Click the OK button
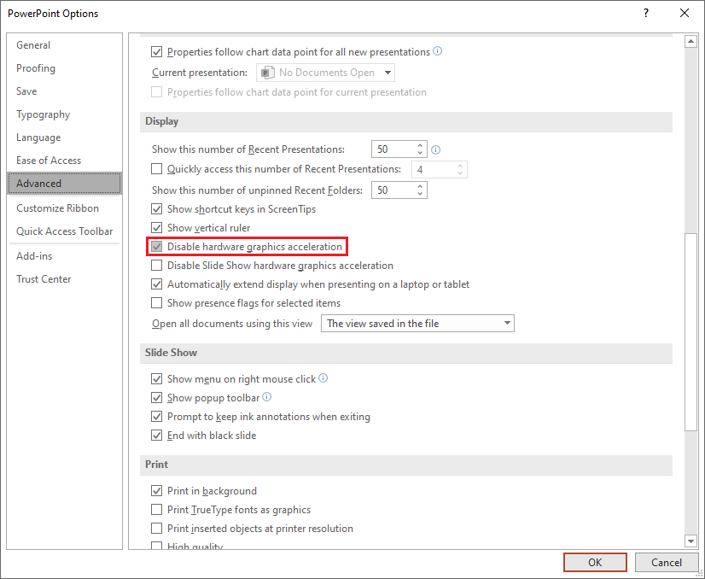705x579 pixels. (x=595, y=563)
